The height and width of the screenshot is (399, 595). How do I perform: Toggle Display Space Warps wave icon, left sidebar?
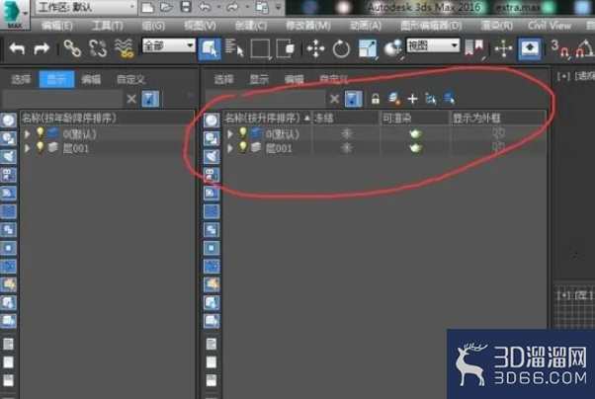(x=8, y=211)
